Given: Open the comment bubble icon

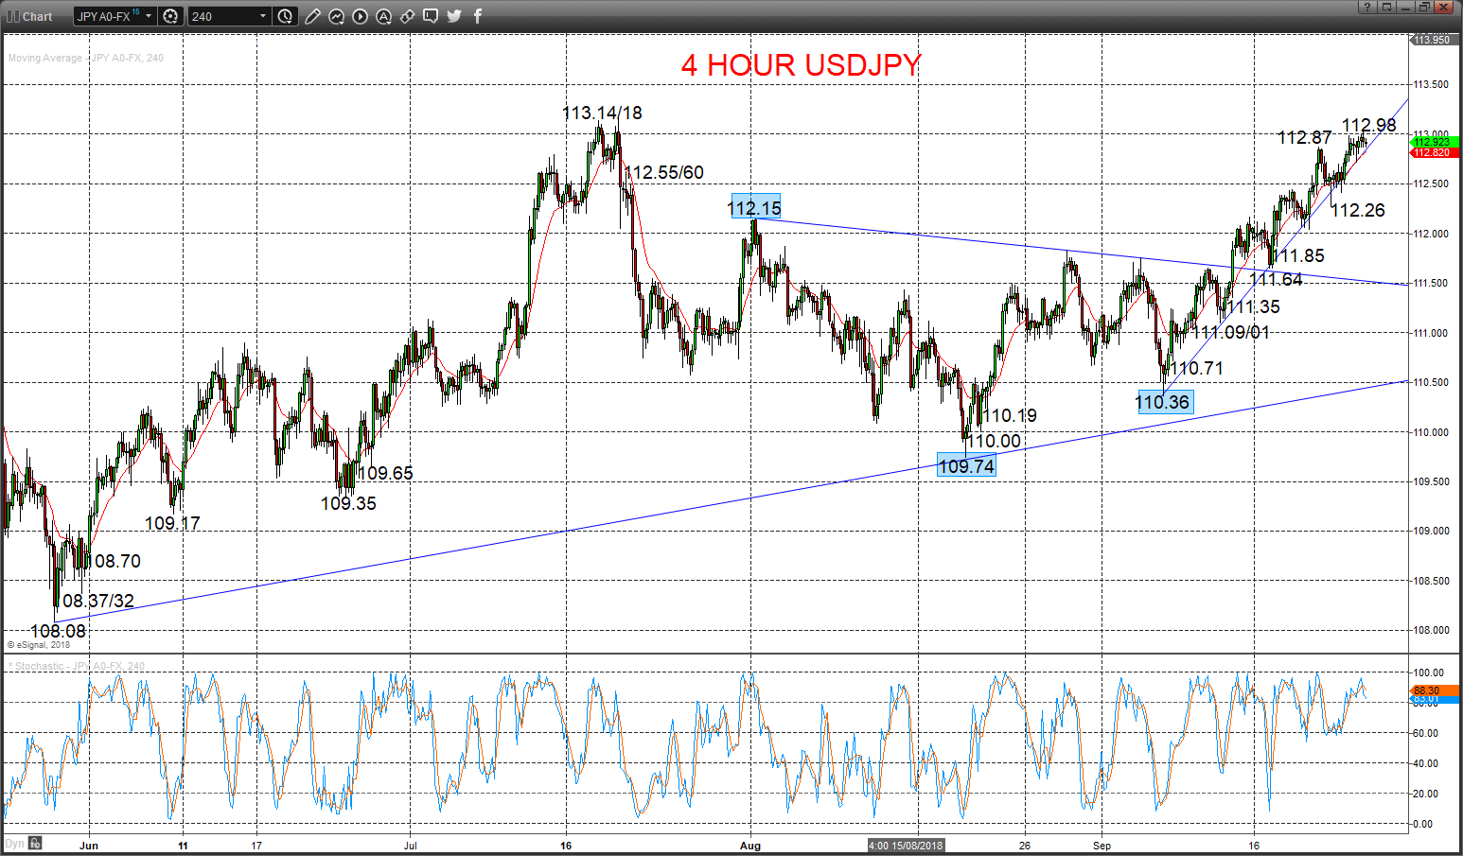Looking at the screenshot, I should (x=431, y=16).
